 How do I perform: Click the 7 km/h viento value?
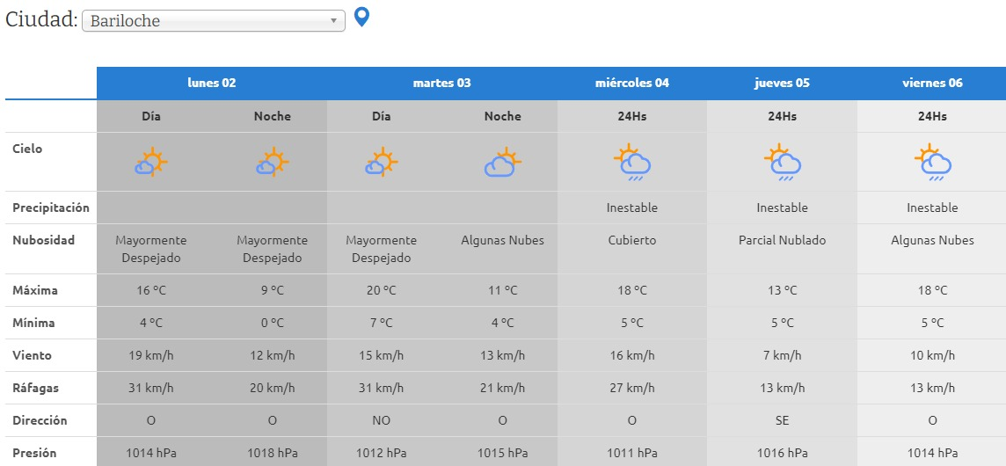point(782,355)
